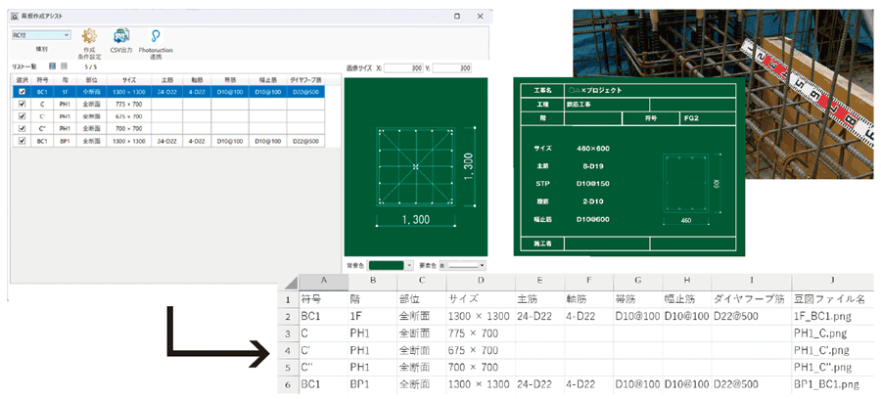This screenshot has height=399, width=881.
Task: Click the サイズ column header in the list
Action: click(128, 79)
